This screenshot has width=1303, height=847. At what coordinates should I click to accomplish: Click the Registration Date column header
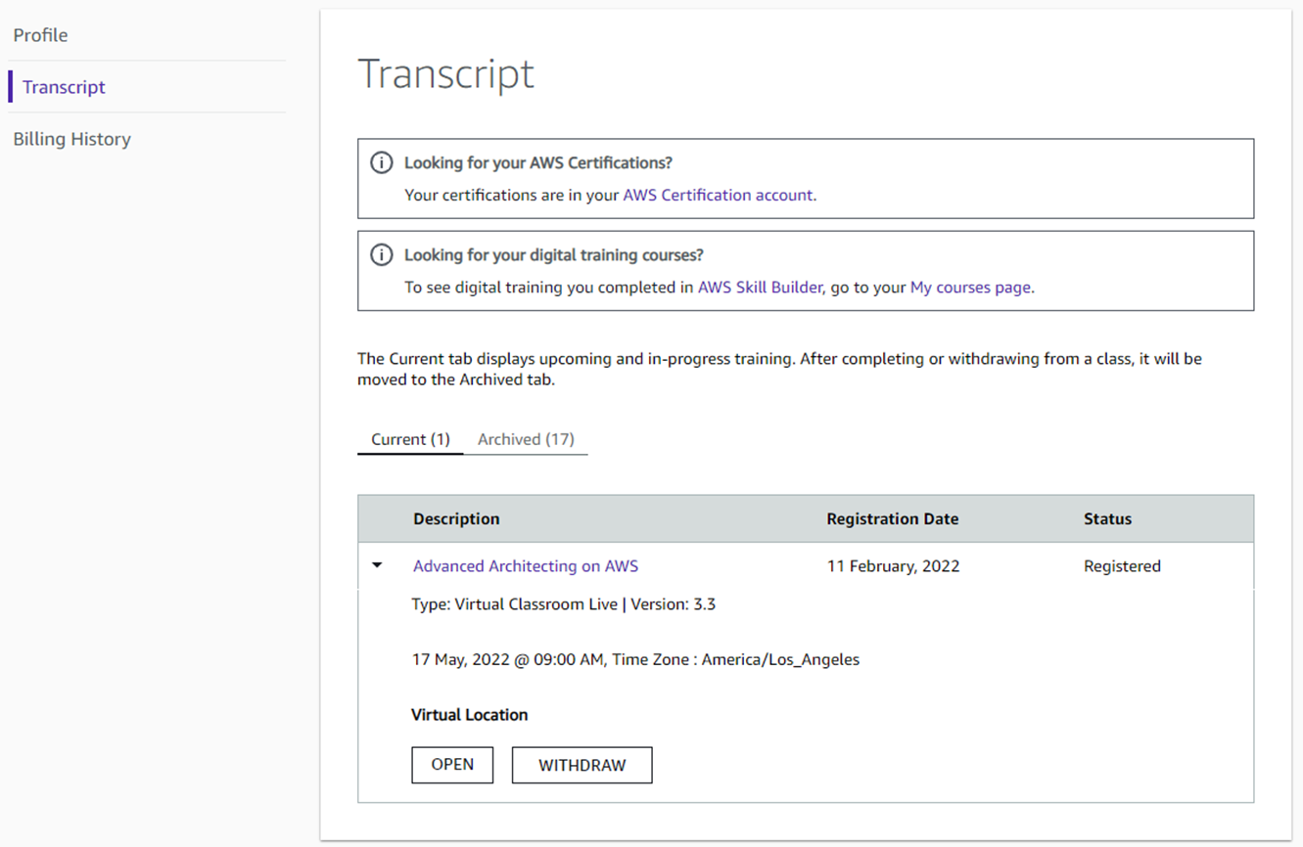893,519
